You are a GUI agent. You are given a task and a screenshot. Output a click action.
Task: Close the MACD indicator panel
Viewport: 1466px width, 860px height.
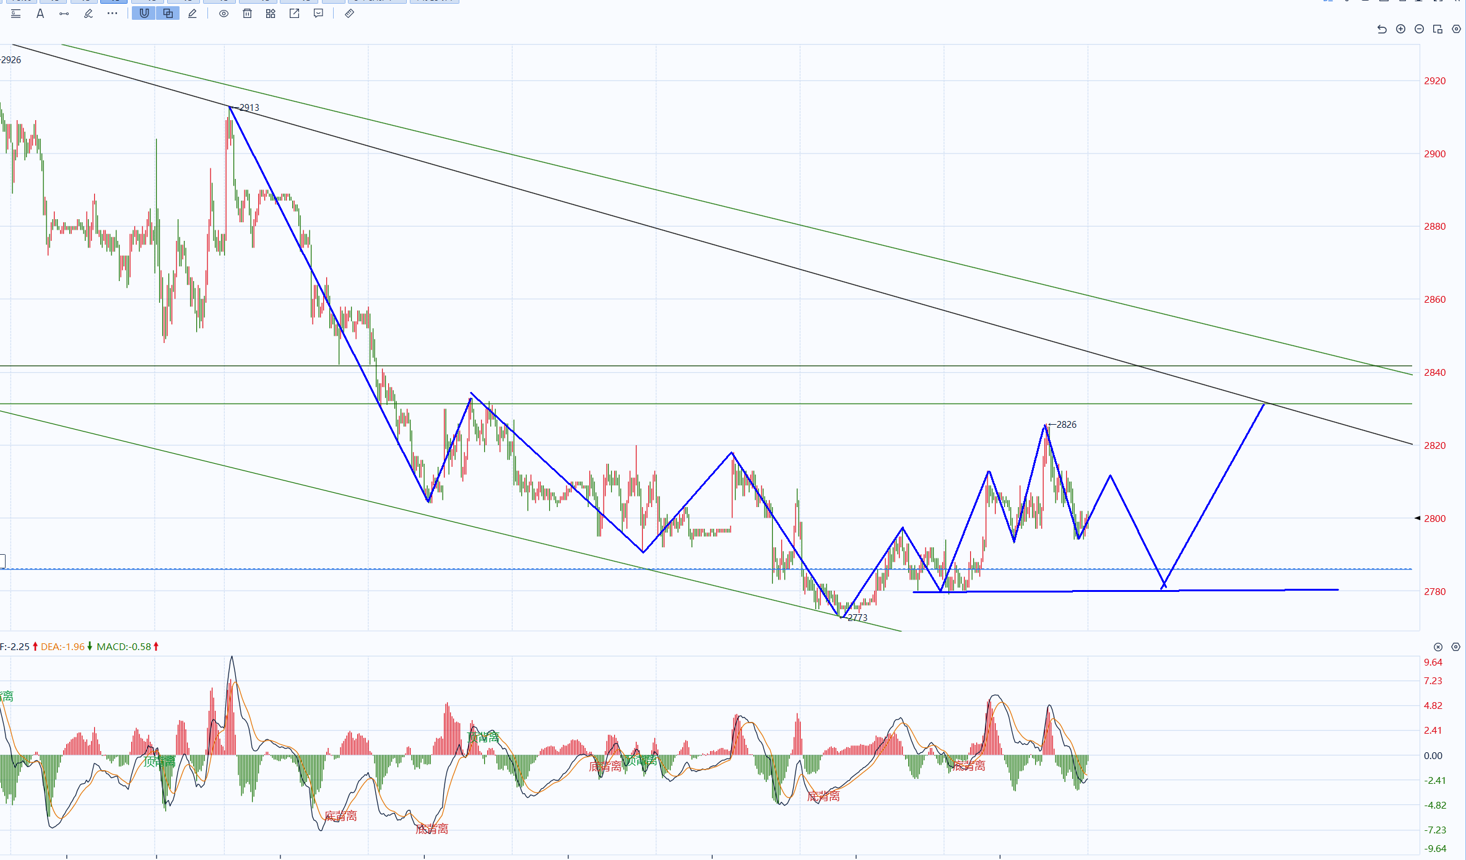(x=1438, y=647)
